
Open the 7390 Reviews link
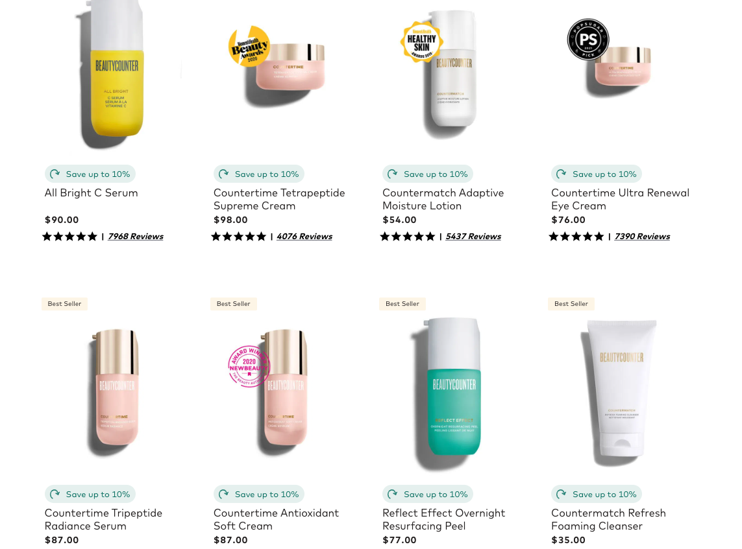click(642, 236)
